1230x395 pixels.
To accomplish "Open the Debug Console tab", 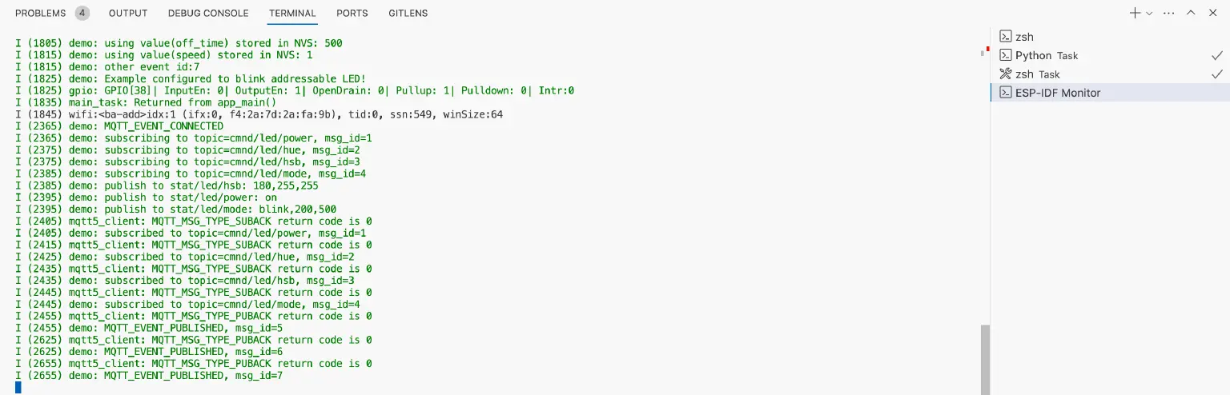I will coord(208,13).
